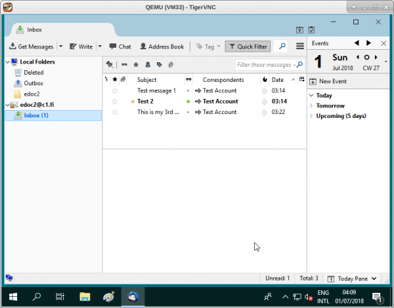This screenshot has width=394, height=308.
Task: Open the edoc2 local folder
Action: coord(32,94)
